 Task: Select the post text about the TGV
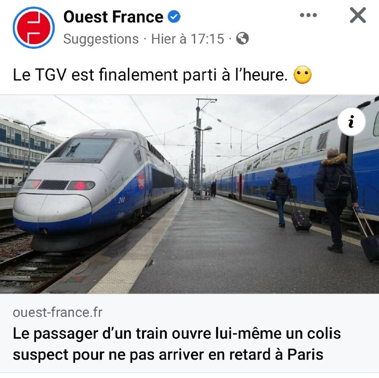tap(150, 75)
